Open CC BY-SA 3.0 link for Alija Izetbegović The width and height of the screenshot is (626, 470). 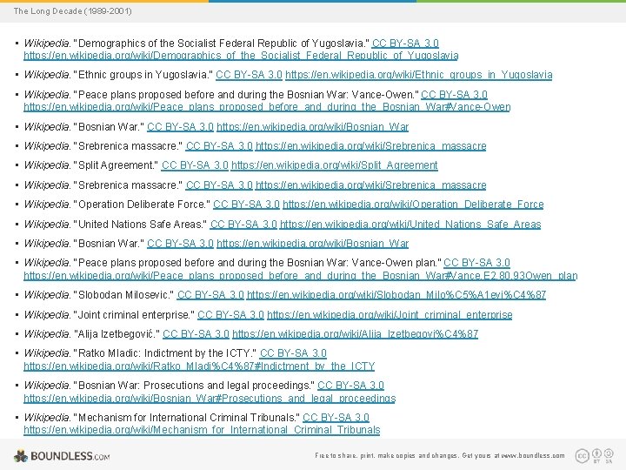196,333
